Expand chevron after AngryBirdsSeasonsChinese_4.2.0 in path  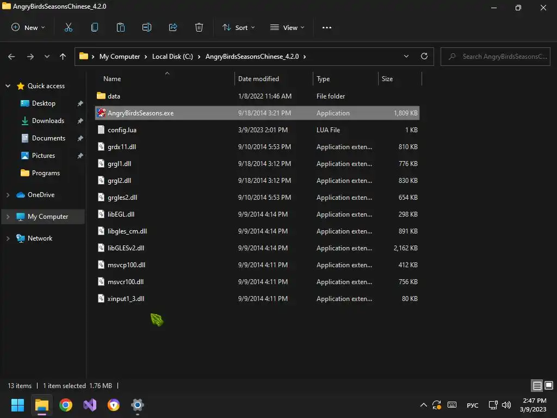305,57
